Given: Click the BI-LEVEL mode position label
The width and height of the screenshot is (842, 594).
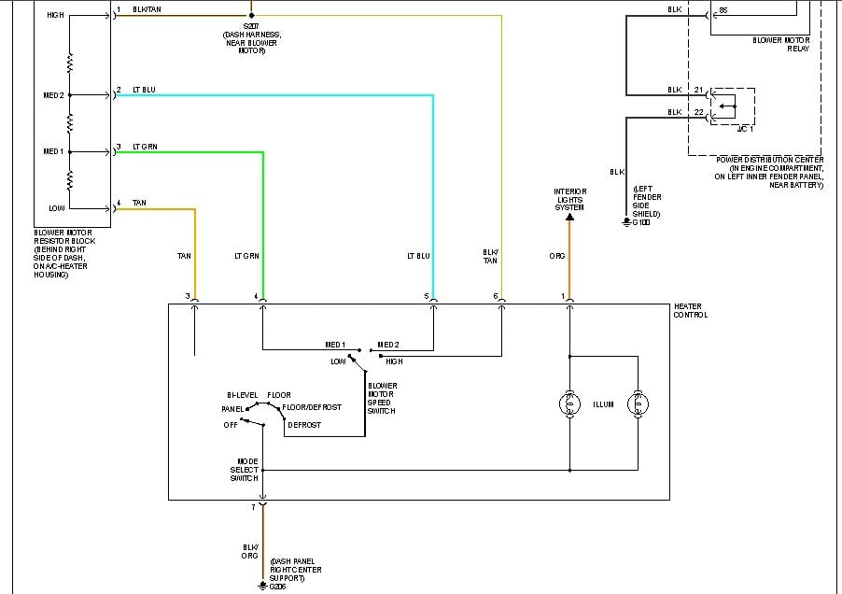Looking at the screenshot, I should pos(242,395).
